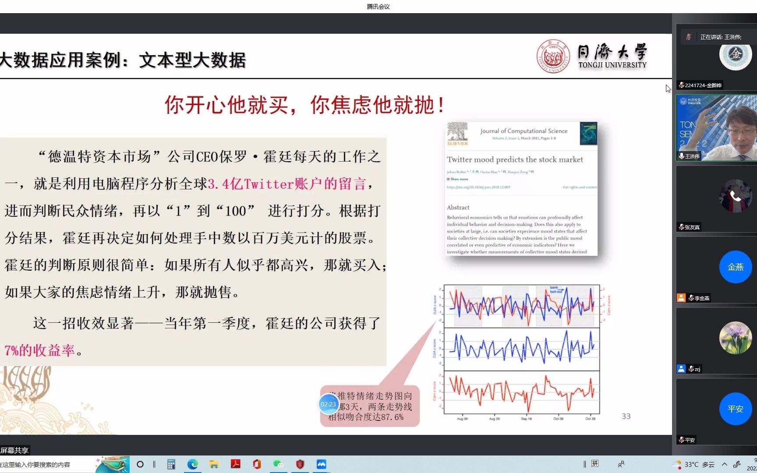Click the muted mic icon next to zrj
This screenshot has height=473, width=757.
point(691,369)
